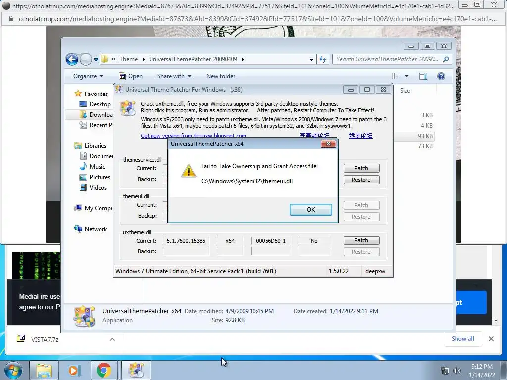Image resolution: width=507 pixels, height=380 pixels.
Task: Click Open in Explorer toolbar
Action: click(x=131, y=76)
